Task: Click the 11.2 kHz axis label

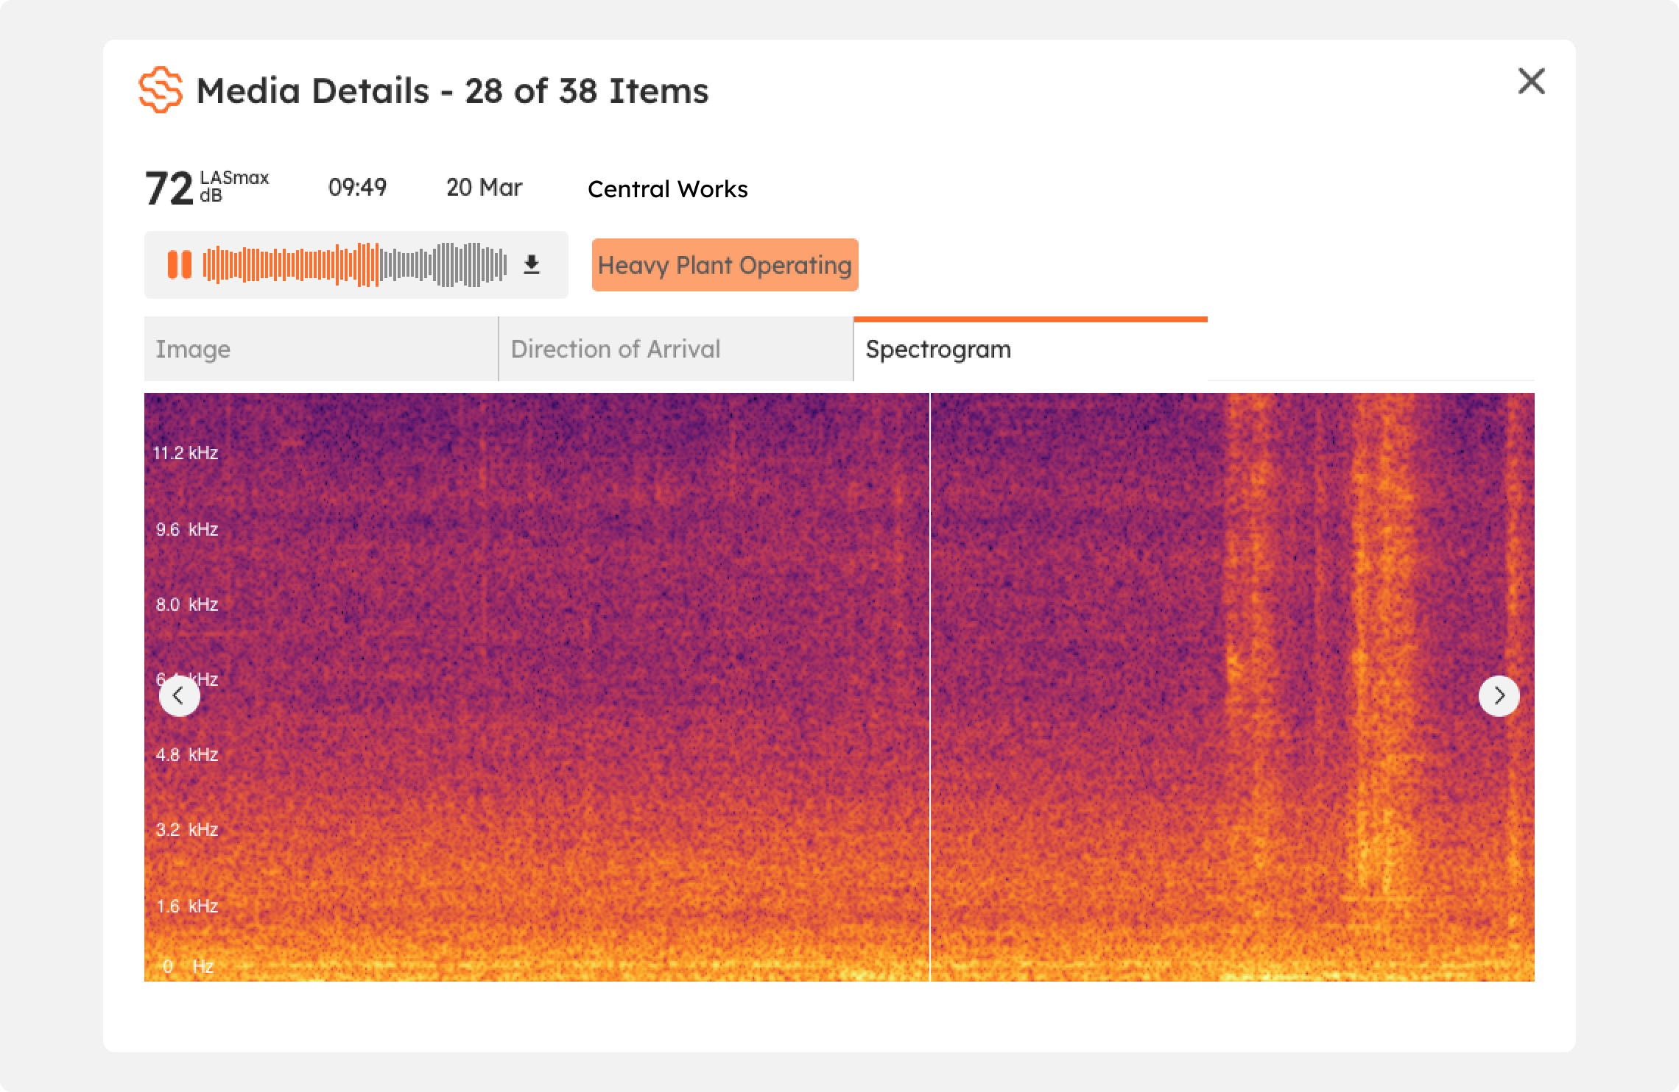Action: click(x=186, y=453)
